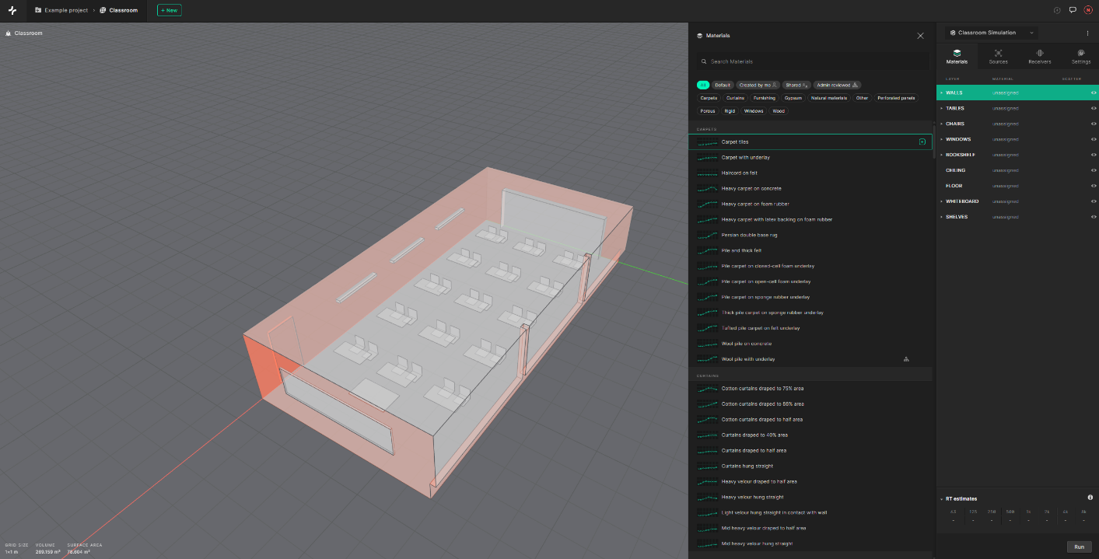Switch to the Settings tab
Screen dimensions: 1099x559
point(1080,57)
